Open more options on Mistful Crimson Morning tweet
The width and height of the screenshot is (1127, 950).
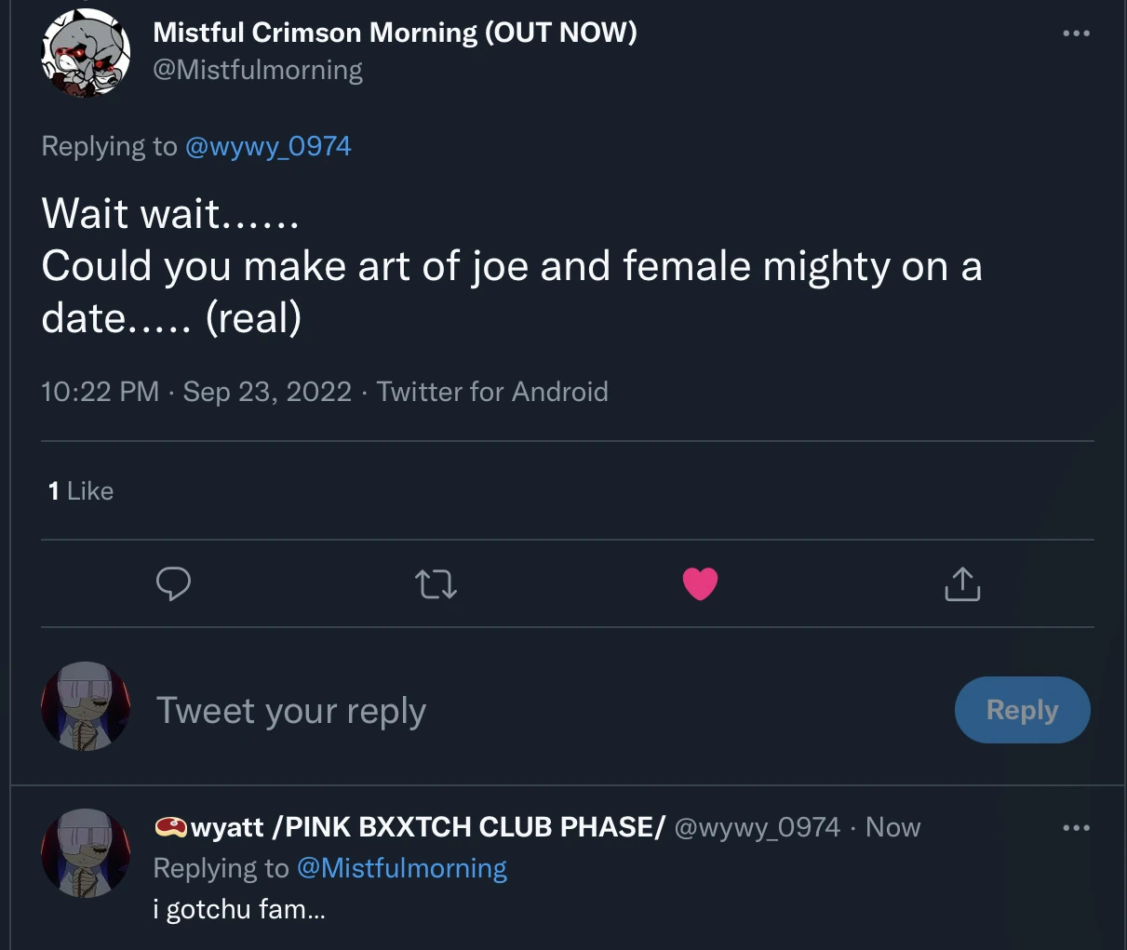coord(1076,33)
